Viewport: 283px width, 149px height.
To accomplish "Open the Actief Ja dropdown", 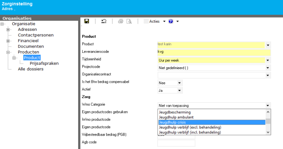I will (179, 90).
